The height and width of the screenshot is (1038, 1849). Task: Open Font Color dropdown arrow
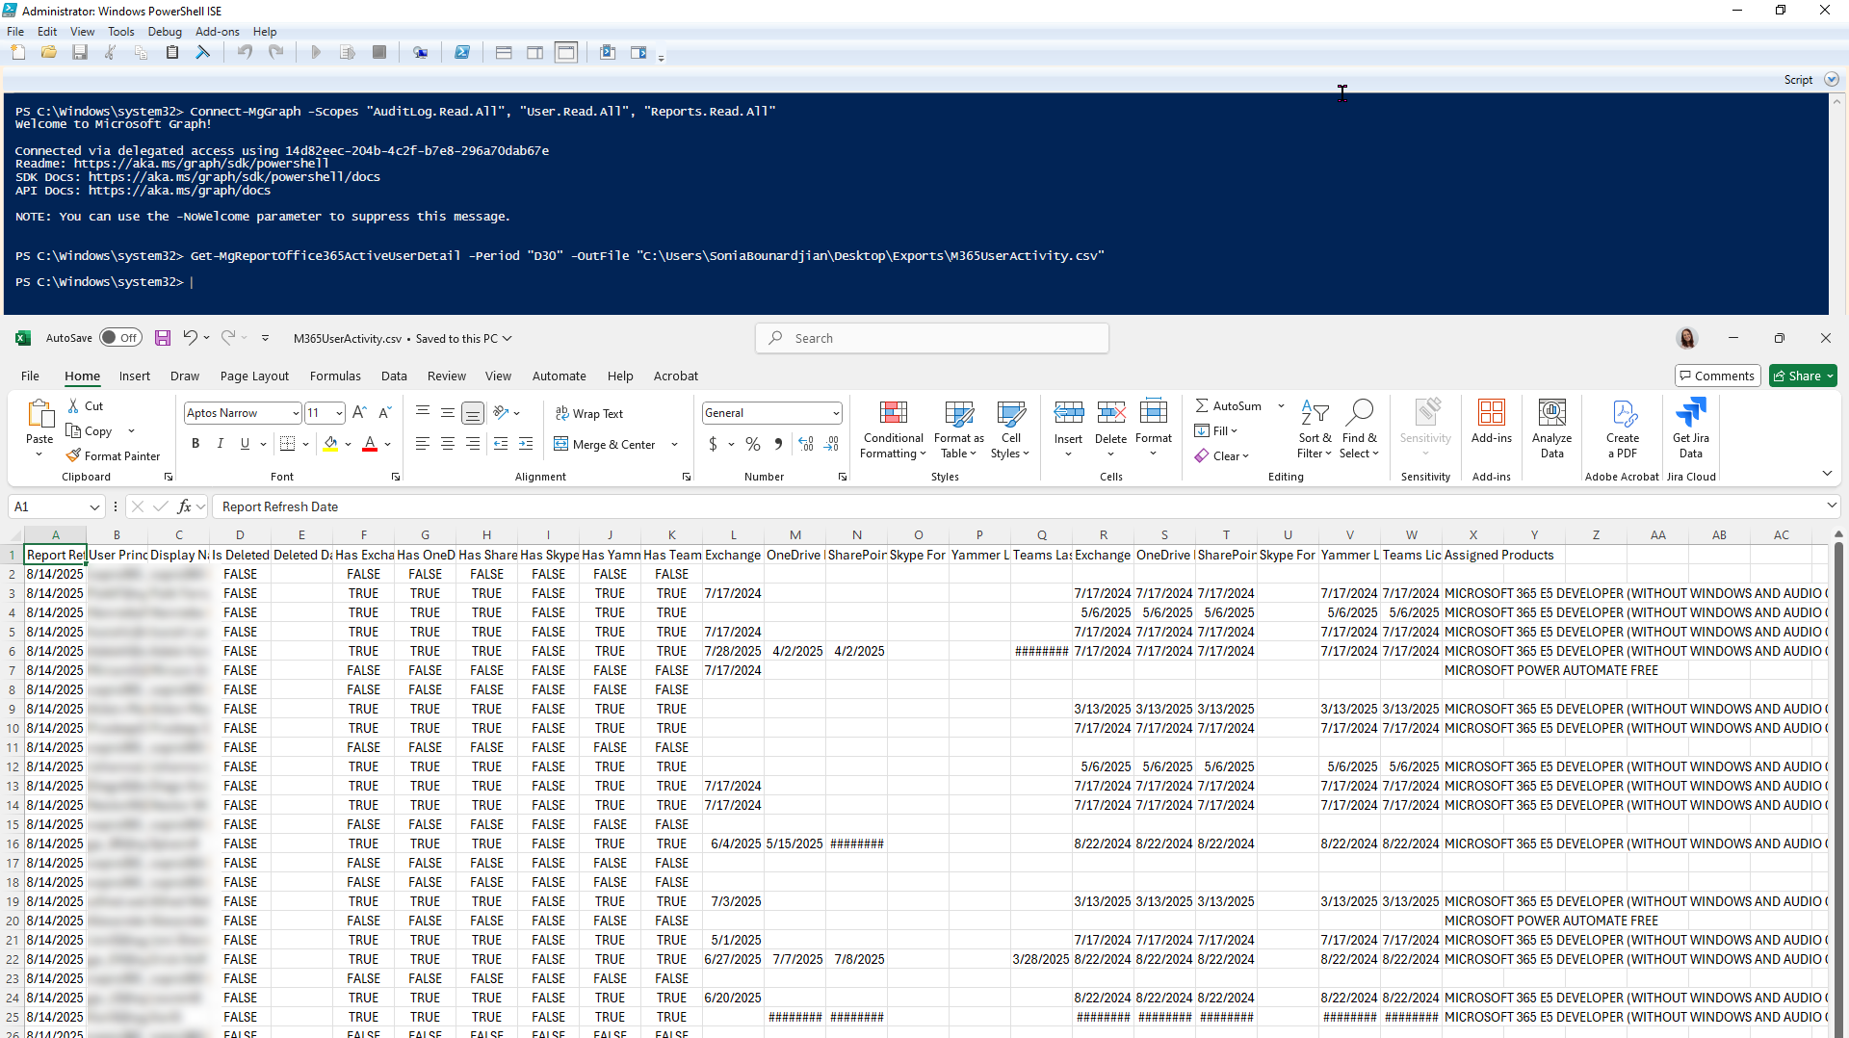click(387, 444)
